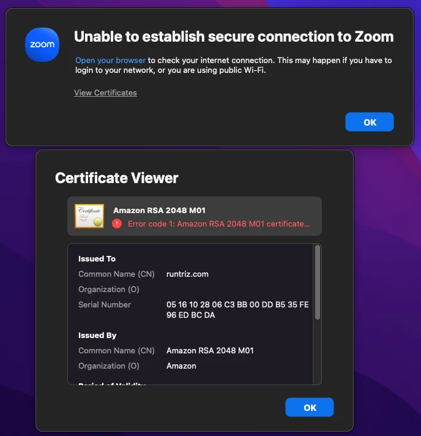
Task: Close Certificate Viewer with OK button
Action: (x=309, y=407)
